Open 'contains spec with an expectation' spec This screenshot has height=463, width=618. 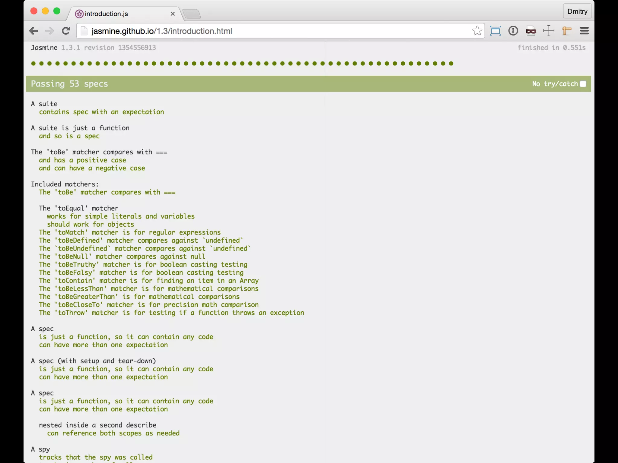point(101,112)
